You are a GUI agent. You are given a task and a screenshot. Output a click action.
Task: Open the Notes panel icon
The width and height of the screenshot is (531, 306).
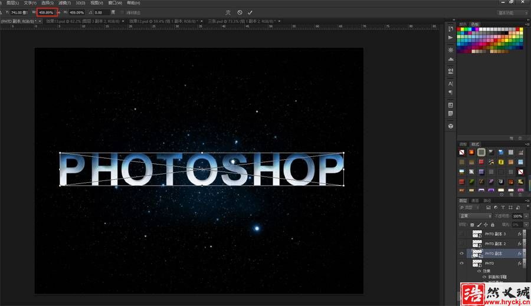tap(450, 114)
